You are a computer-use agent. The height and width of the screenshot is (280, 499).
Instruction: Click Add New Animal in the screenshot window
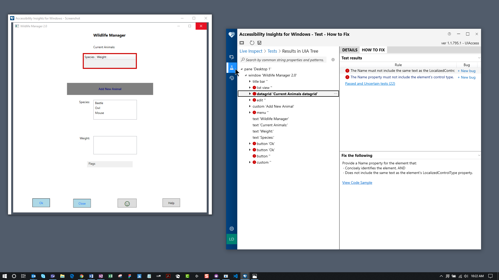click(110, 89)
